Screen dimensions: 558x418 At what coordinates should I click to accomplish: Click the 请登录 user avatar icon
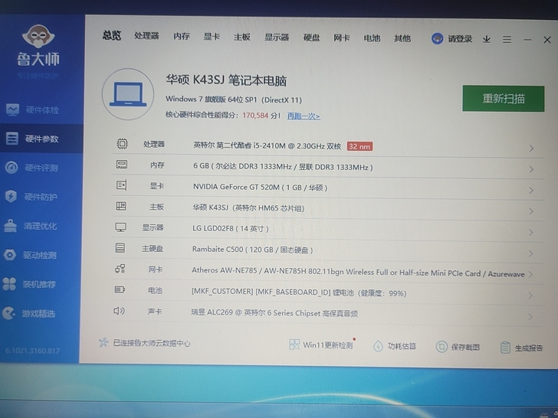437,39
